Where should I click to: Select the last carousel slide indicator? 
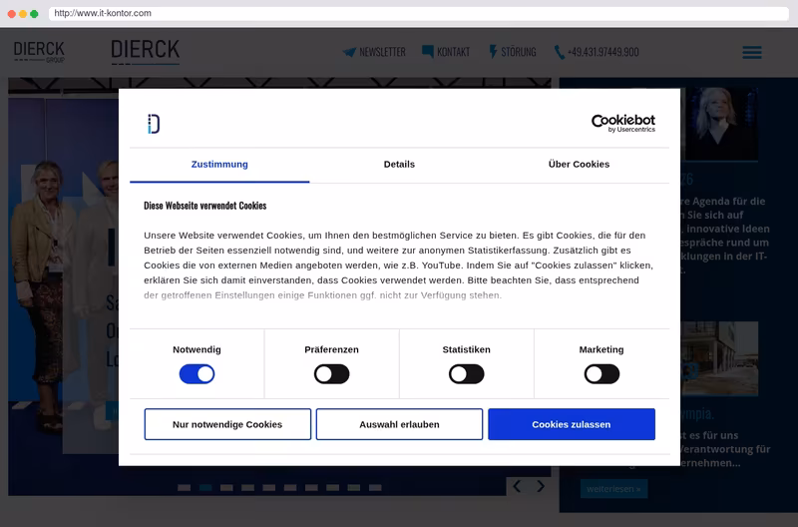click(375, 488)
